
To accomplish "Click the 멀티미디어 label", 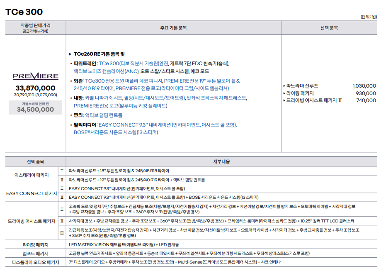I will tap(85, 125).
